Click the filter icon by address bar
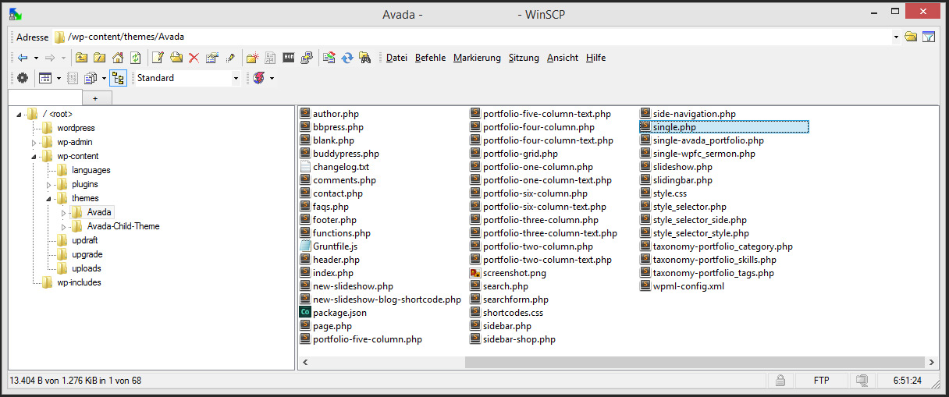Screen dimensions: 949x397 pyautogui.click(x=929, y=37)
